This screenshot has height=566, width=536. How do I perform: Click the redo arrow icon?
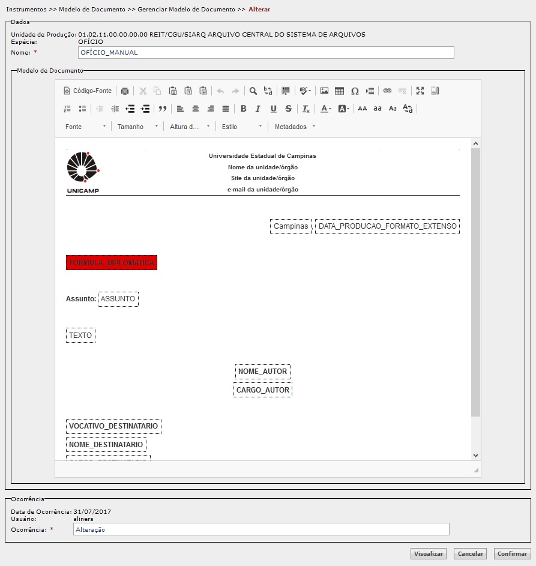(x=235, y=91)
